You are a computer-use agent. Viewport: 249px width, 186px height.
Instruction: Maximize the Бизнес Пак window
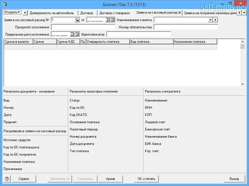(230, 3)
